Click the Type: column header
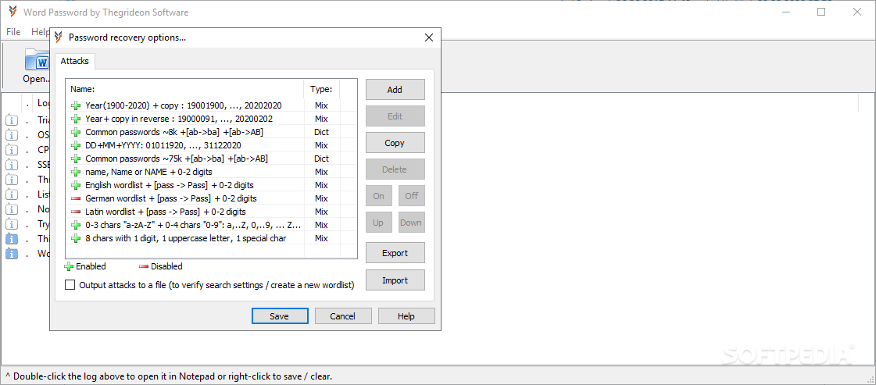Screen dimensions: 876x385 click(321, 89)
